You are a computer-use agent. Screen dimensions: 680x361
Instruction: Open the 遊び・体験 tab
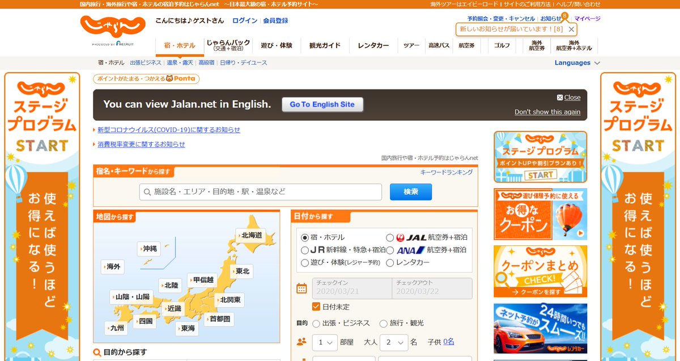click(277, 46)
